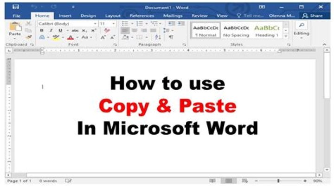Switch to Read Mode view icon
This screenshot has height=187, width=334.
click(x=212, y=181)
